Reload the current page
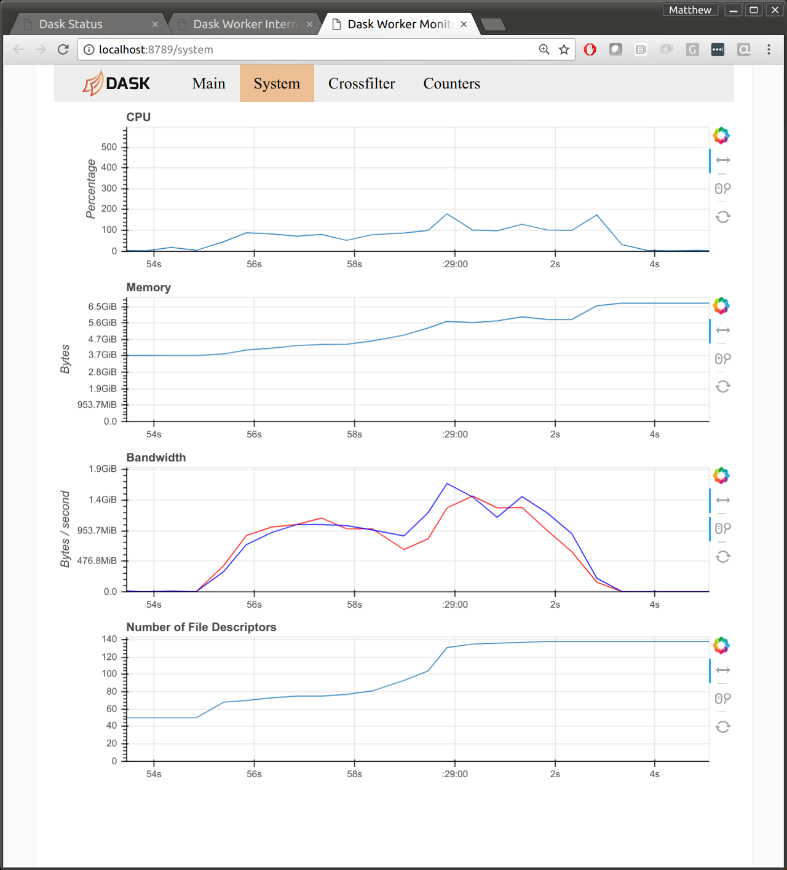Image resolution: width=787 pixels, height=870 pixels. 63,50
